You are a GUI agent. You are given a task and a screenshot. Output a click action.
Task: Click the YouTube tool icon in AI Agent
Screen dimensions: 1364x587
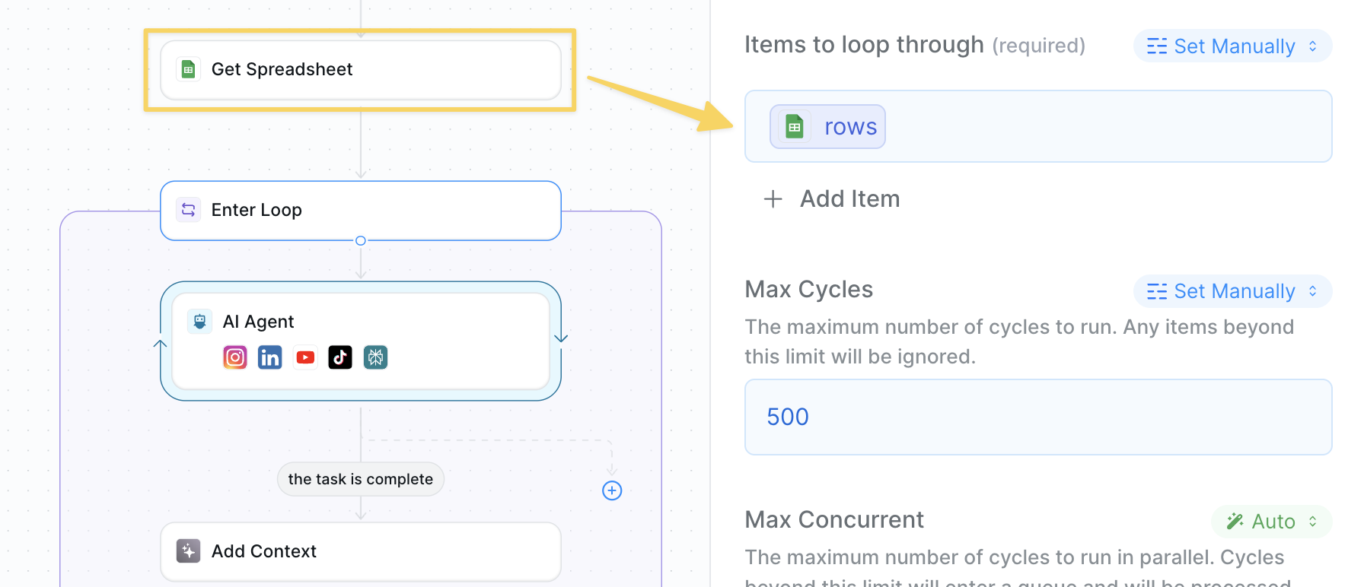click(305, 357)
